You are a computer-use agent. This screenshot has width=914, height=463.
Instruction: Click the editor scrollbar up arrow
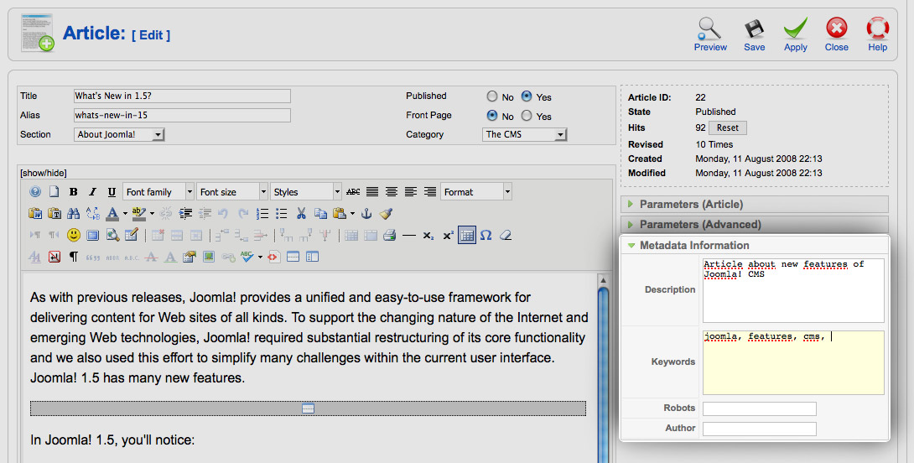(603, 280)
